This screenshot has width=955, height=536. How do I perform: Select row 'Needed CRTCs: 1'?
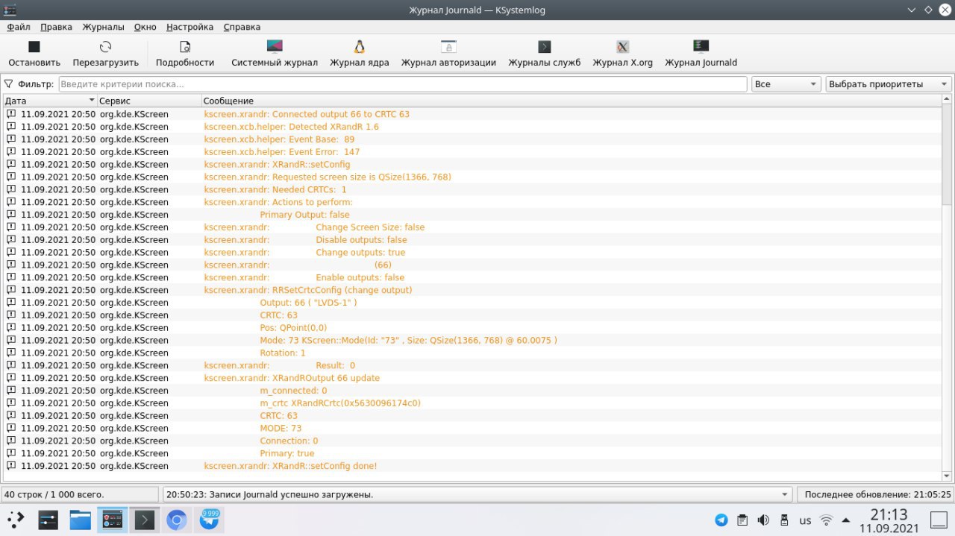pos(472,189)
